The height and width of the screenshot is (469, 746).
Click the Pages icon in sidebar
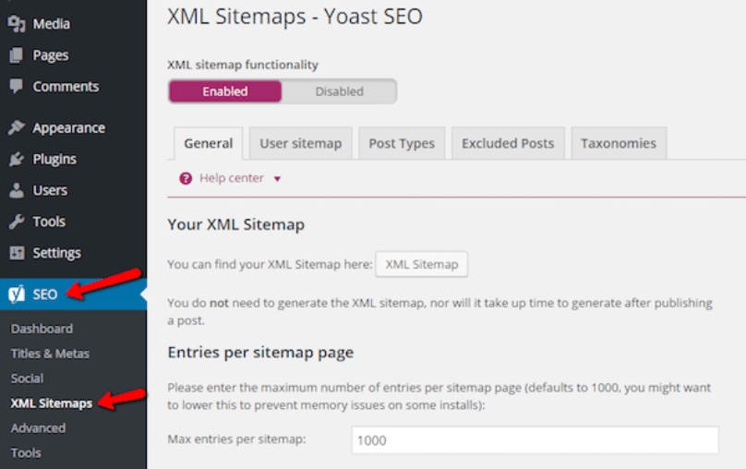[x=17, y=55]
